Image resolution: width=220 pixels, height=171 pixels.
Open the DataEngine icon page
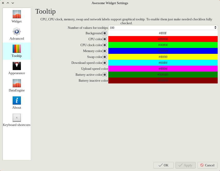coord(17,83)
